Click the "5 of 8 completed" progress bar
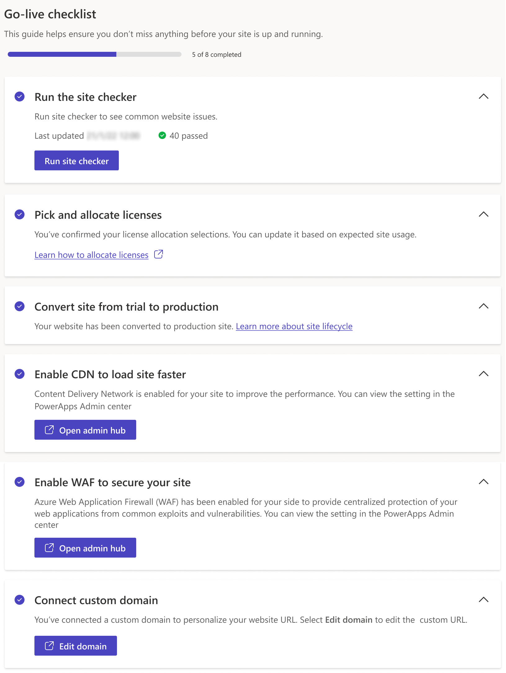The width and height of the screenshot is (506, 673). coord(94,54)
